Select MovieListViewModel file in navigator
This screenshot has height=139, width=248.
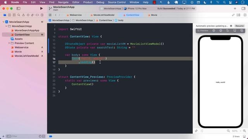pyautogui.click(x=25, y=56)
